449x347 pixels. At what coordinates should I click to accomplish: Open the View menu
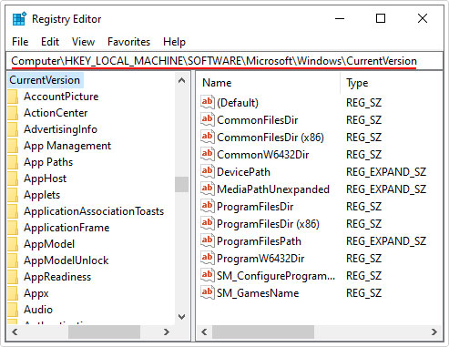click(83, 42)
